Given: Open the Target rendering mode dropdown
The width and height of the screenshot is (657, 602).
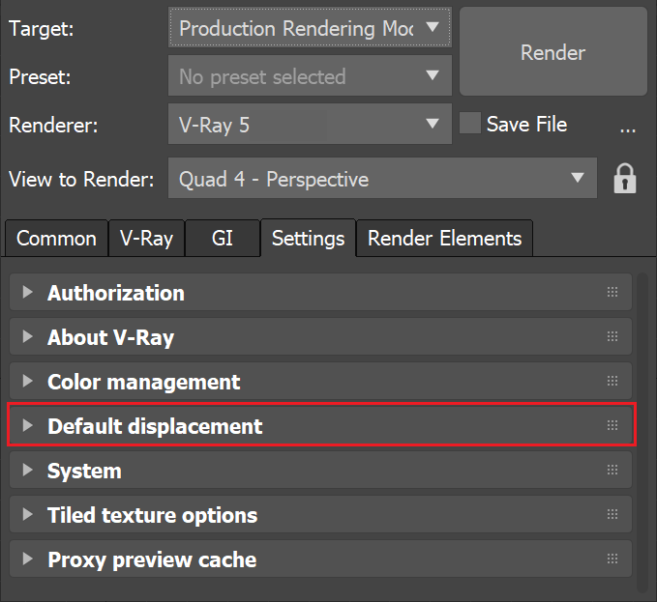Looking at the screenshot, I should click(x=310, y=28).
